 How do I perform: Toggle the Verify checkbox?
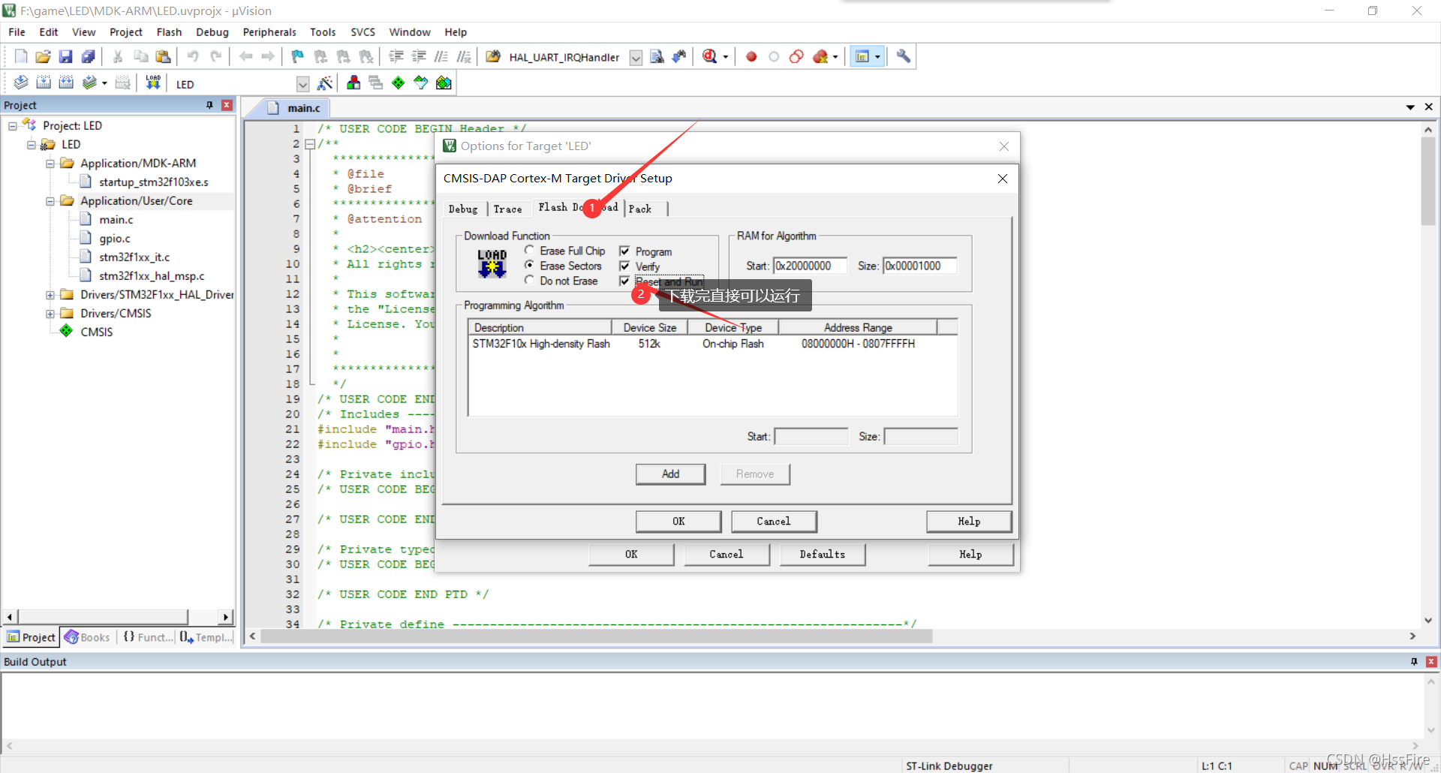click(x=624, y=266)
